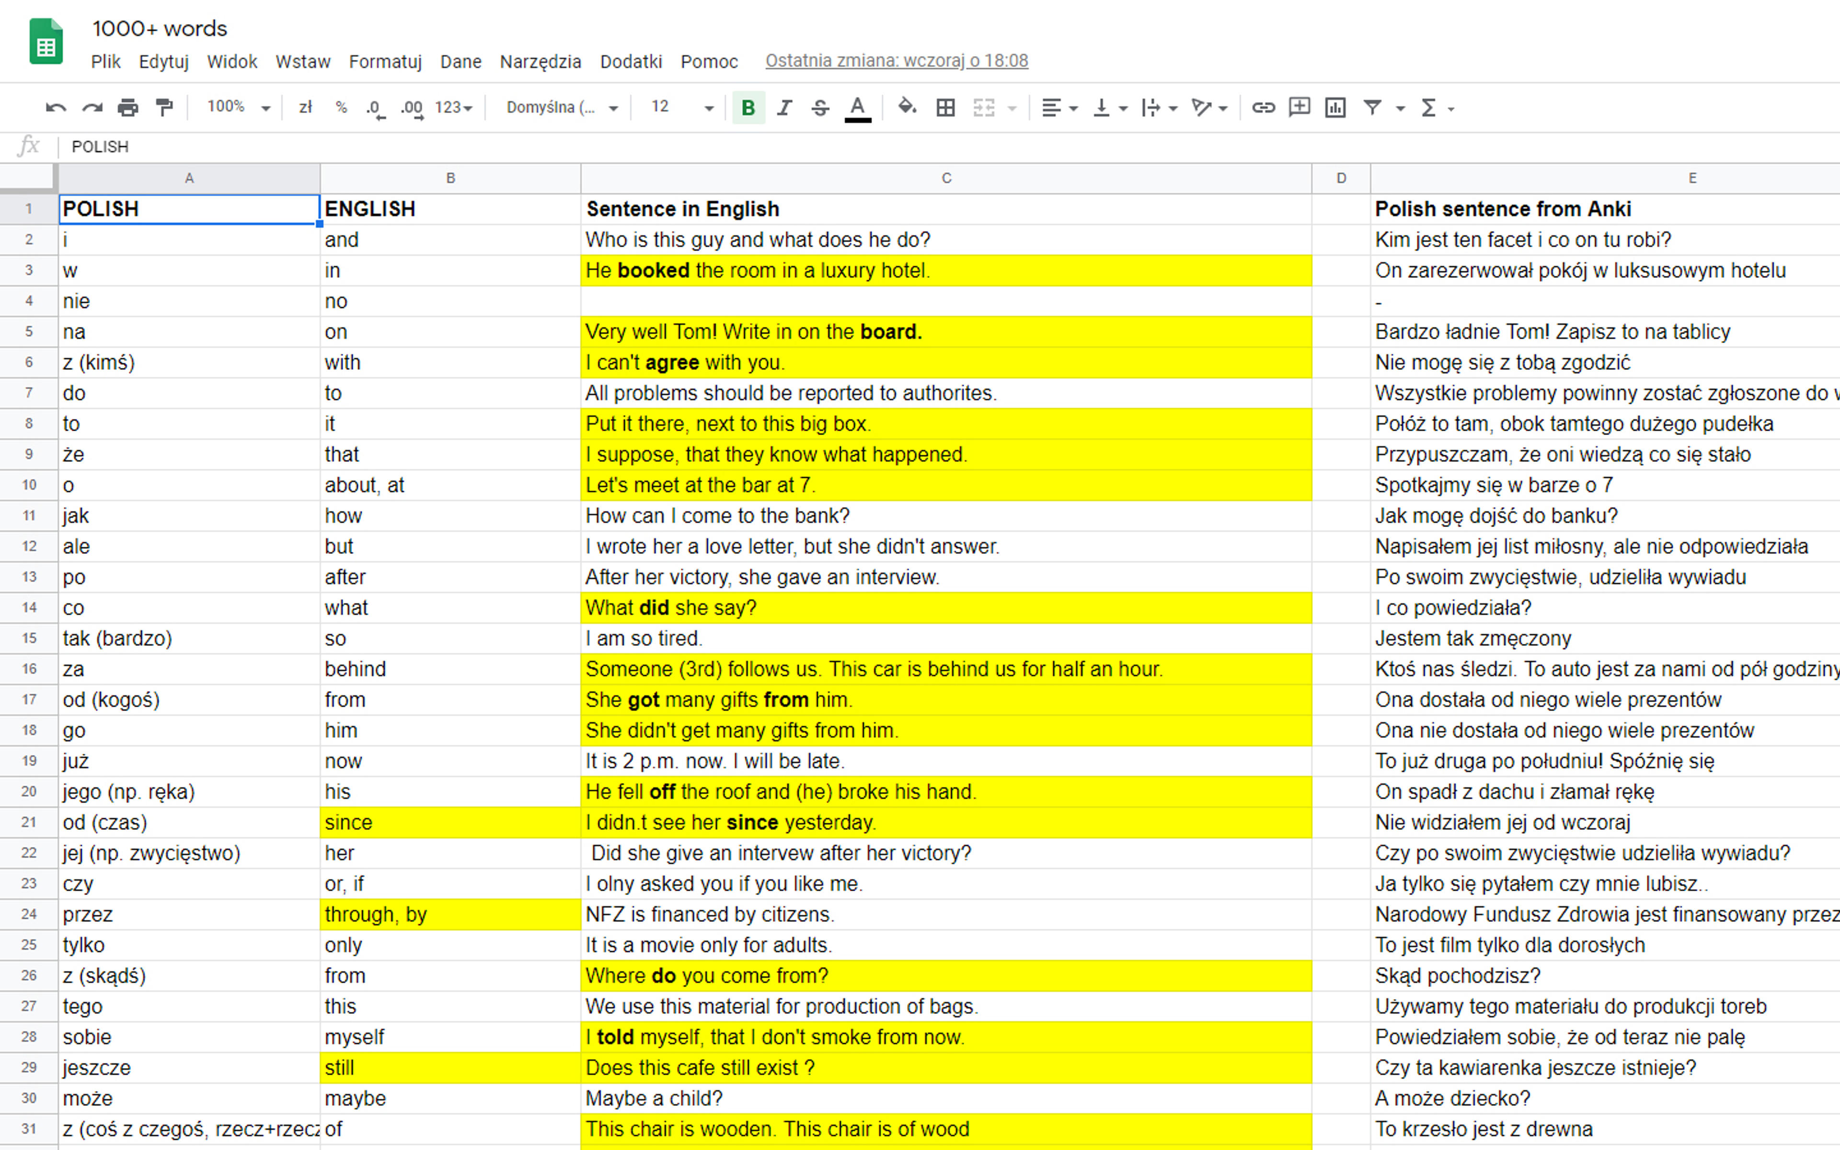The height and width of the screenshot is (1150, 1840).
Task: Open the borders tool
Action: click(945, 108)
